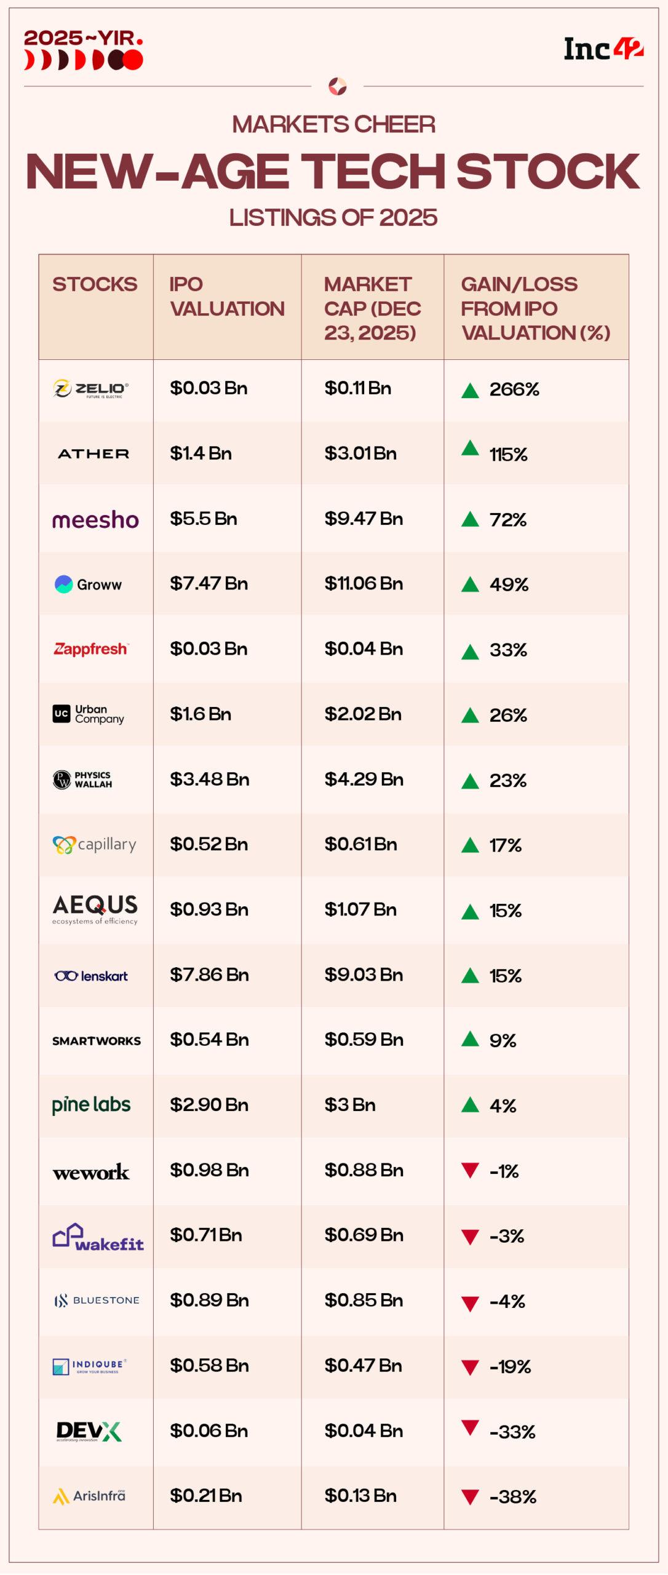This screenshot has height=1575, width=668.
Task: Click the DevX logo
Action: coord(89,1431)
